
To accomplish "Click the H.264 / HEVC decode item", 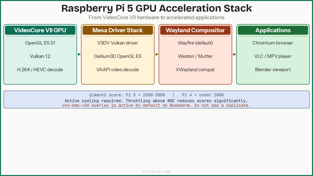I will click(x=40, y=70).
